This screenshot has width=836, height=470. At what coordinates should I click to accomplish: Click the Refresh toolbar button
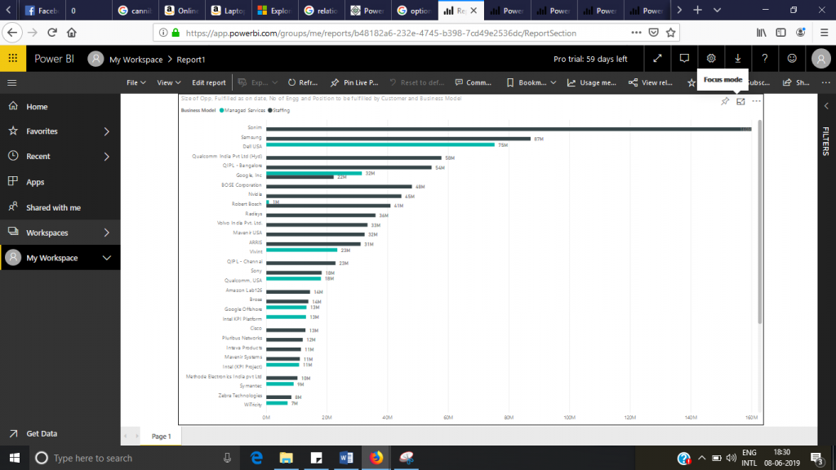(303, 82)
